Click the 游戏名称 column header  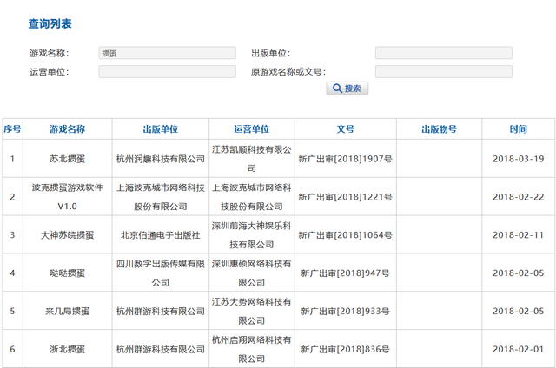tap(68, 129)
